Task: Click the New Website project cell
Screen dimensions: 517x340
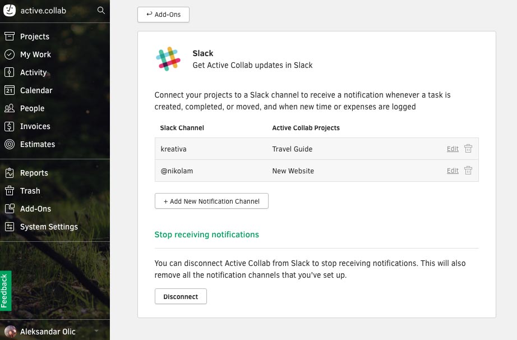Action: point(293,171)
